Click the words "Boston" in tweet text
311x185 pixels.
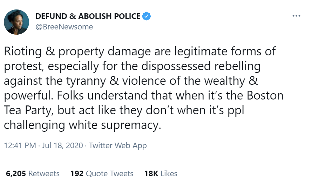pos(265,95)
